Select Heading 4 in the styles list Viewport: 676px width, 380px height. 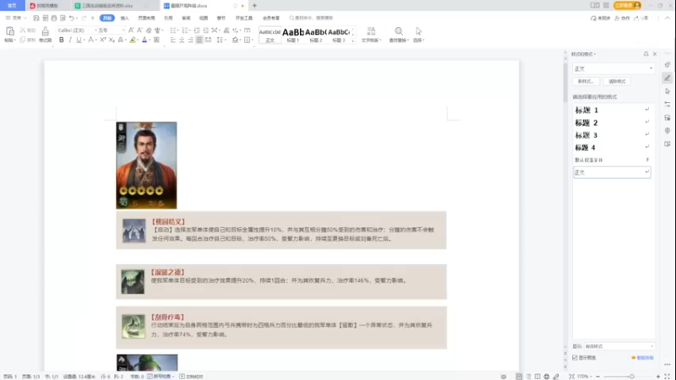(612, 148)
